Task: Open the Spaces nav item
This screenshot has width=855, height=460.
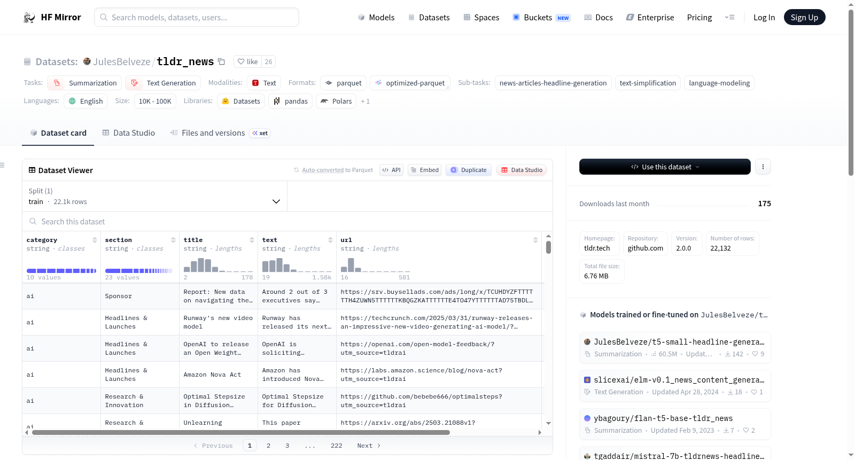Action: [x=481, y=18]
